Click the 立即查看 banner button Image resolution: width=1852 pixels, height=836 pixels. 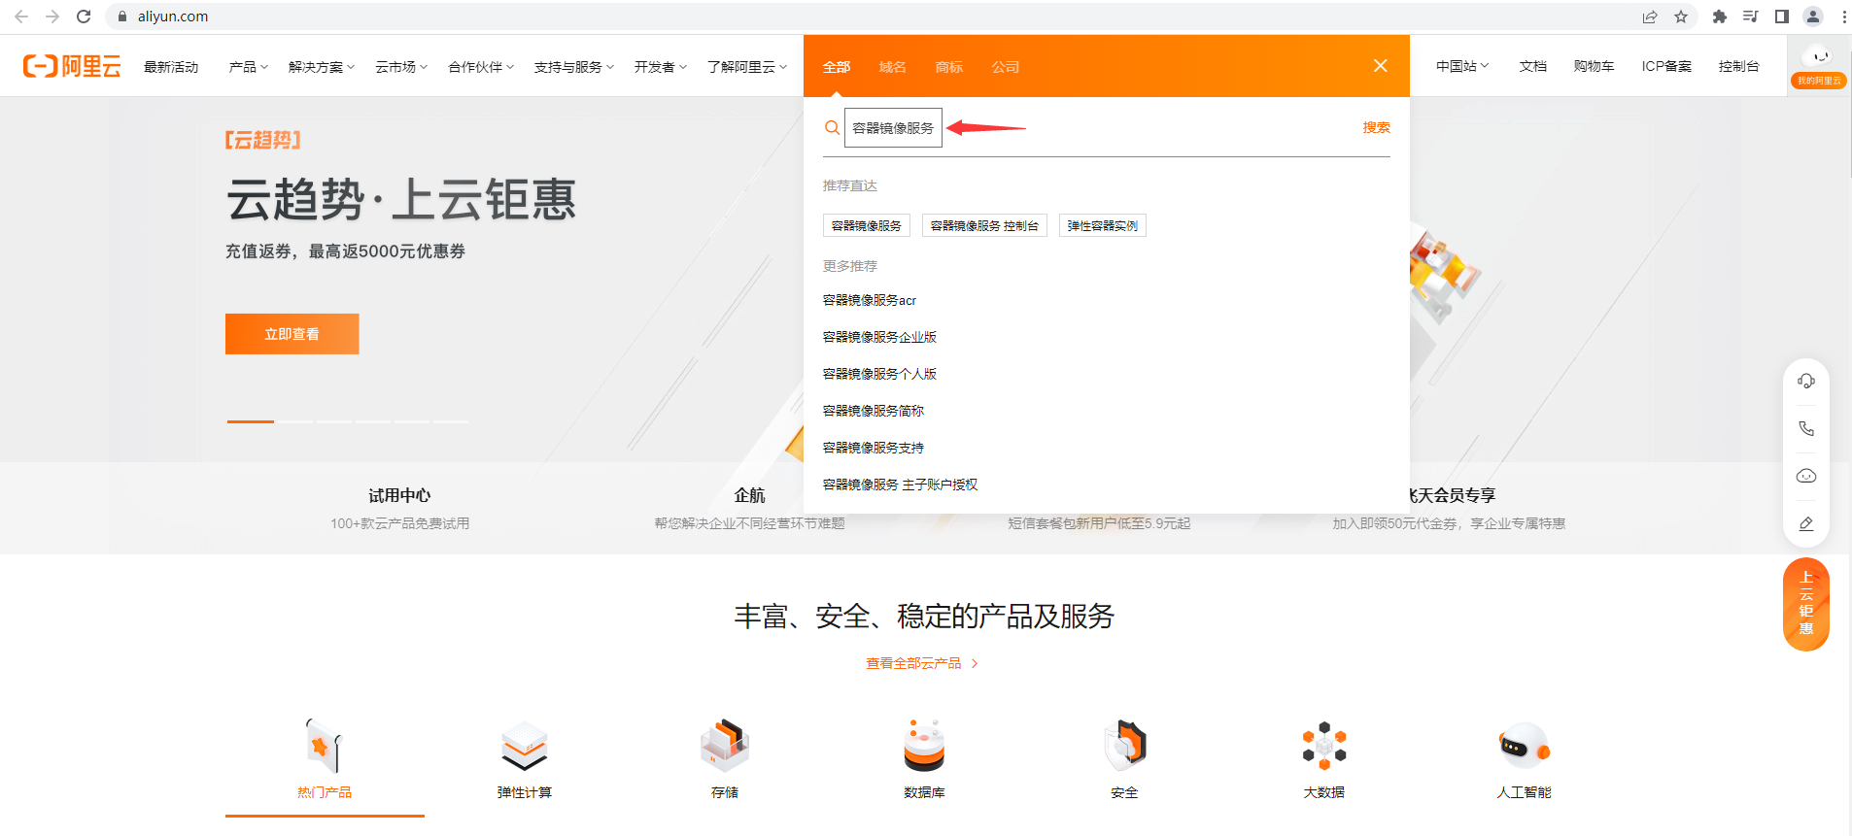[292, 334]
